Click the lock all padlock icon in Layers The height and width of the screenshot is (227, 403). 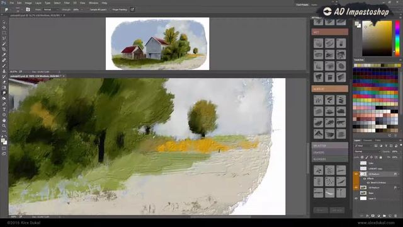pos(380,157)
